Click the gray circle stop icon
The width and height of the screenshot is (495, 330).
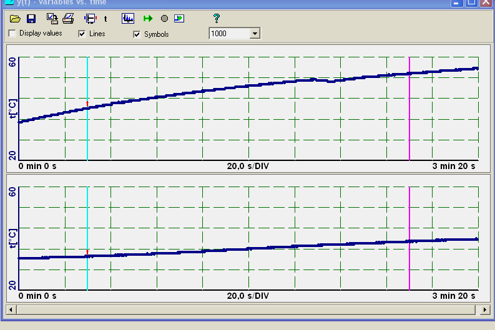click(x=164, y=19)
